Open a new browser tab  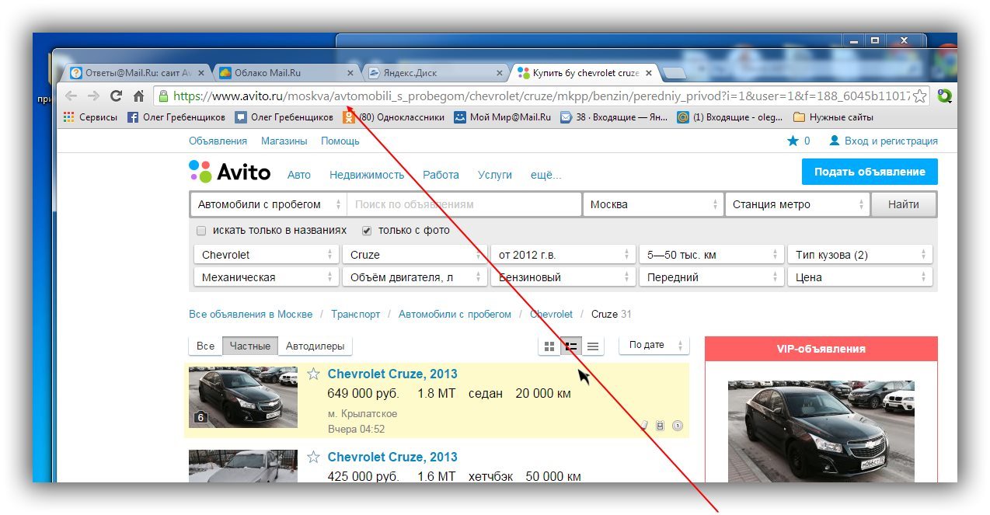[674, 73]
